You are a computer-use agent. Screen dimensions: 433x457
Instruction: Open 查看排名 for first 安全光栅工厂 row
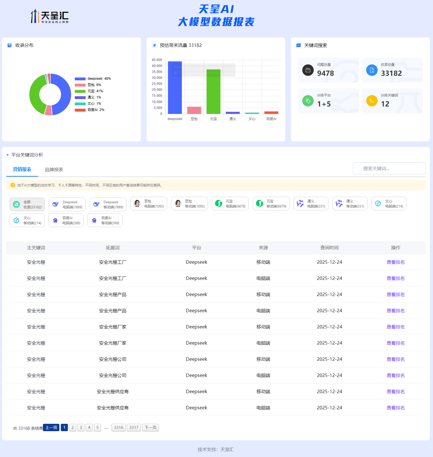coord(395,262)
